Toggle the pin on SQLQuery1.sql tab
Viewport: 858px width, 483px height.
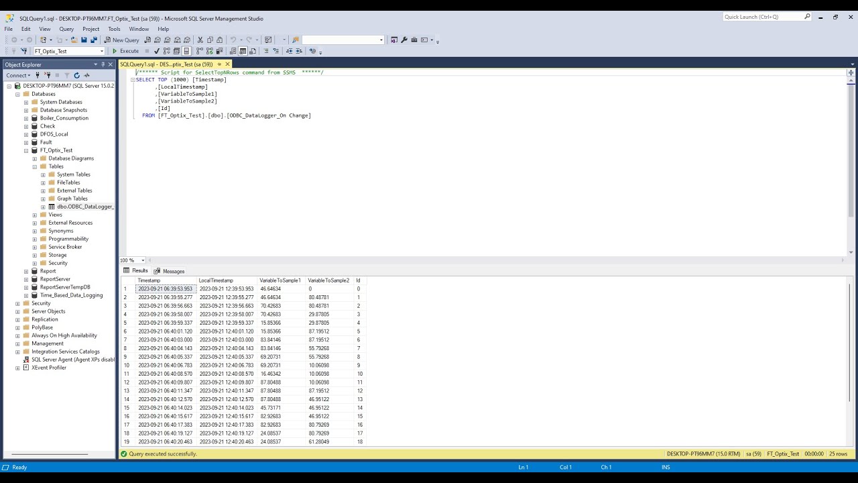219,64
